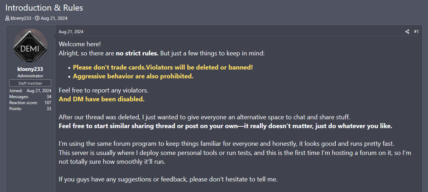Click the Administrator user title
428x192 pixels.
click(x=30, y=76)
